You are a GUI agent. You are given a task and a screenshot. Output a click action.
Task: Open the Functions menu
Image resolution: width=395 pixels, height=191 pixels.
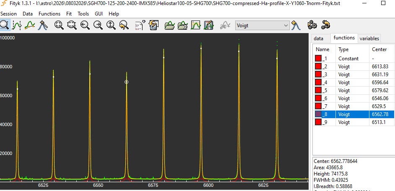point(49,14)
